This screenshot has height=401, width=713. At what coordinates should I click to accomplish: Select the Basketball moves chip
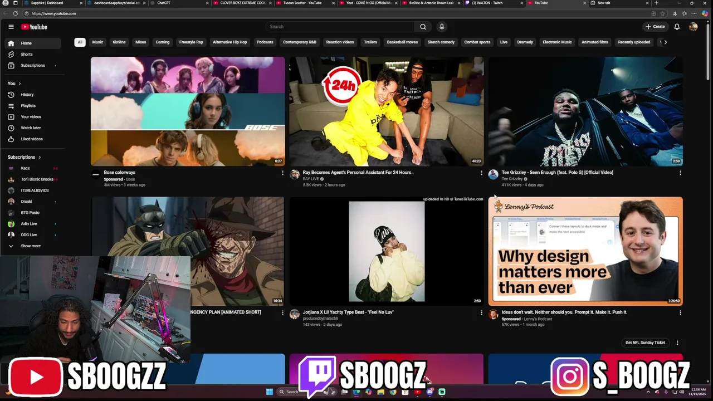(402, 42)
